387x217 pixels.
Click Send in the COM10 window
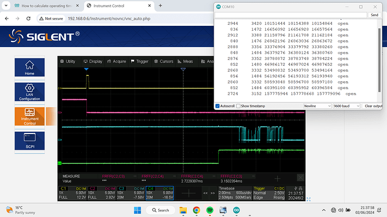pos(375,15)
